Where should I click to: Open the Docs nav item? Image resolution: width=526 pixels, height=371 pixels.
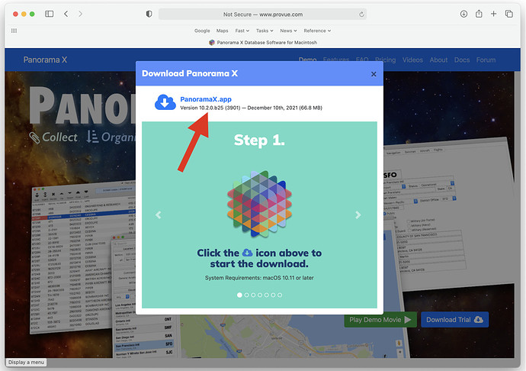pyautogui.click(x=462, y=60)
